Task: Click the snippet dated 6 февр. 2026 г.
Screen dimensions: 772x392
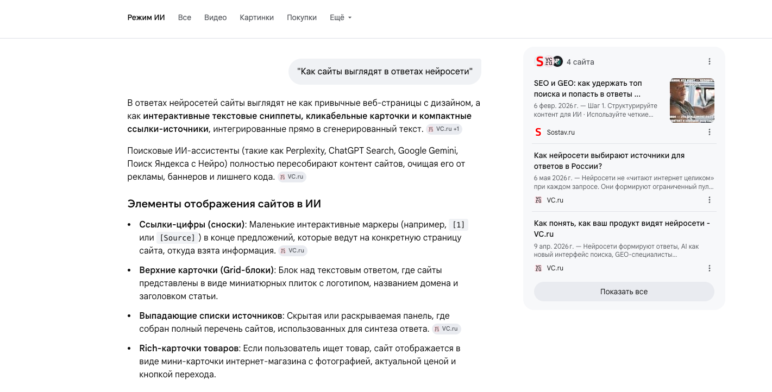Action: coord(595,110)
